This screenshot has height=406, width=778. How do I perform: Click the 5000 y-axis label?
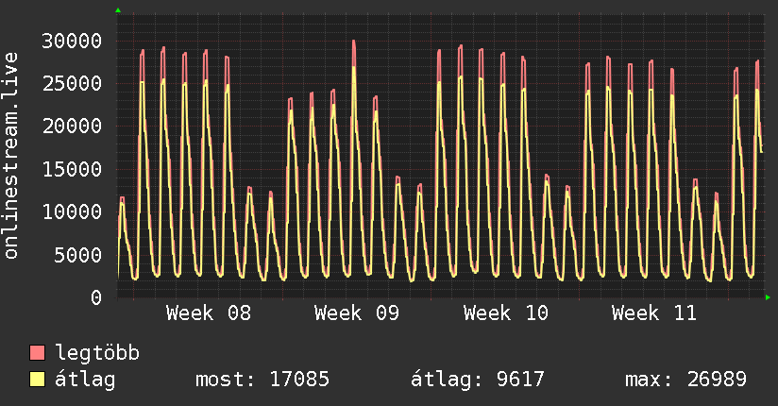coord(78,255)
